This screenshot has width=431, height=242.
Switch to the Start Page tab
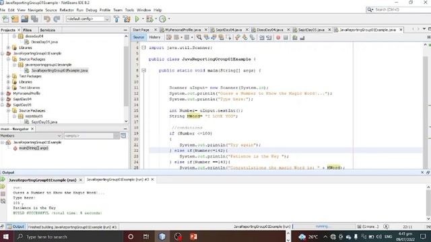coord(141,30)
